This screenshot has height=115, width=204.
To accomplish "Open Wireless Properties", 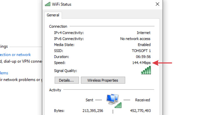I will click(103, 80).
